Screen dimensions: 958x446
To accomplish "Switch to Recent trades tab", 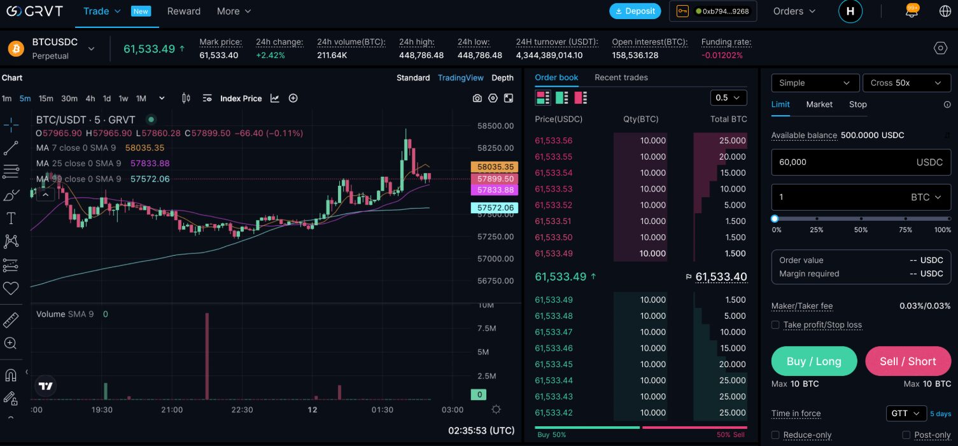I will [x=621, y=78].
